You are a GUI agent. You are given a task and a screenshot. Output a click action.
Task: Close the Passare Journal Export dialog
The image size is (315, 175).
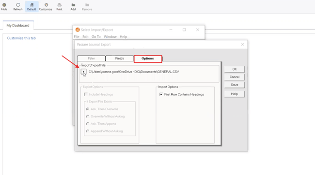(x=242, y=44)
